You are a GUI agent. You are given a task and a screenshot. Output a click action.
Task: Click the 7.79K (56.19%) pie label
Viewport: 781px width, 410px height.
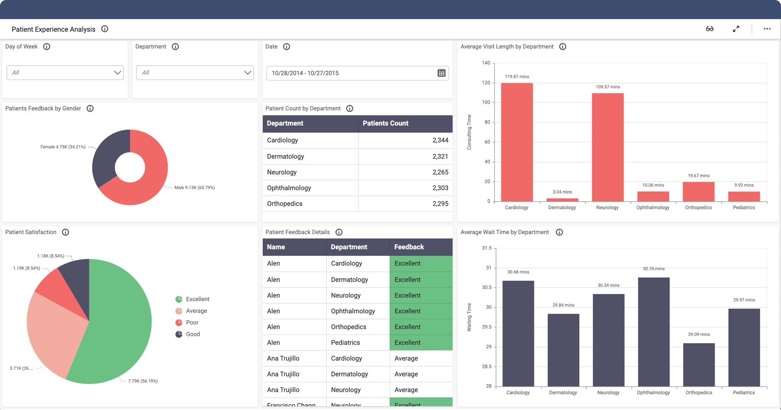pyautogui.click(x=143, y=381)
